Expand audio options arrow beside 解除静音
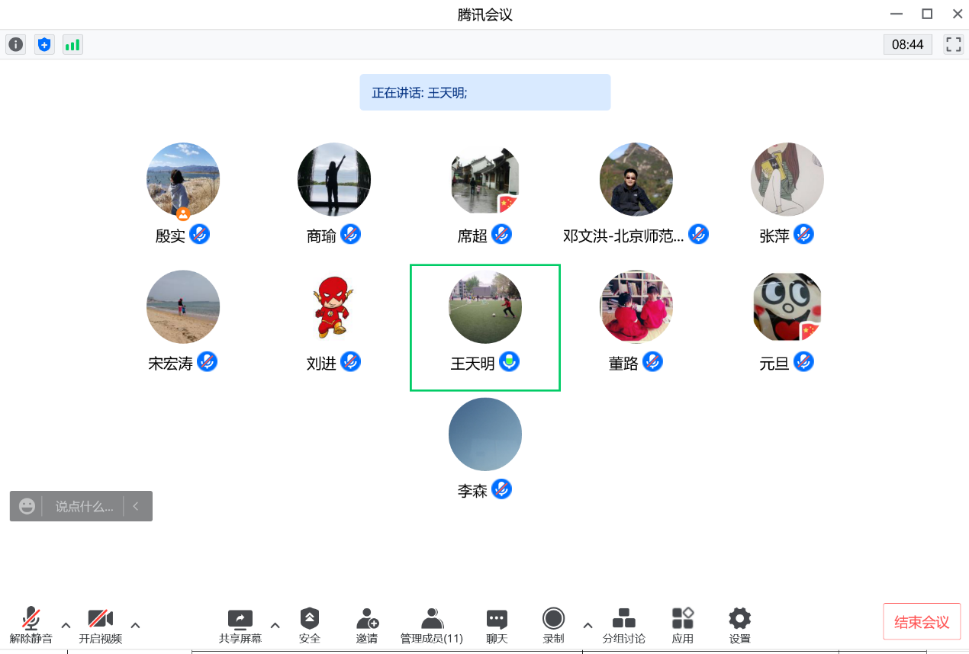 (66, 625)
